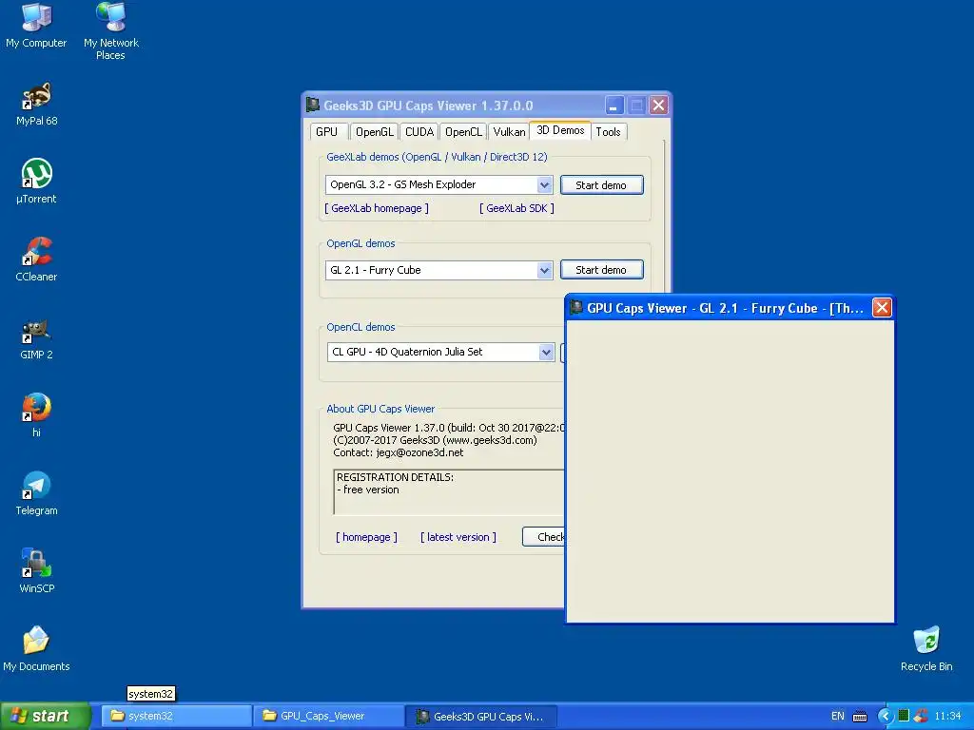
Task: Select the Recycle Bin icon
Action: [926, 649]
